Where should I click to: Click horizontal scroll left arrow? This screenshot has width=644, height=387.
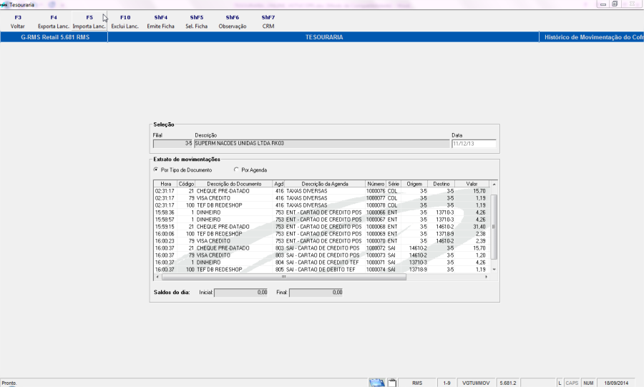[157, 277]
